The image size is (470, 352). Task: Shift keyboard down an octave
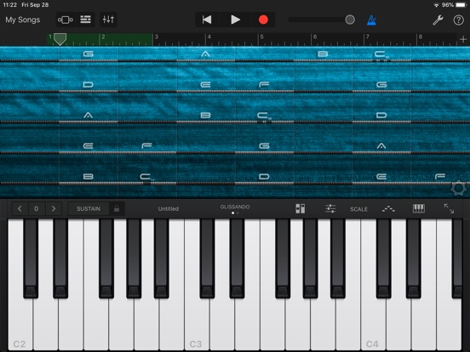tap(20, 208)
